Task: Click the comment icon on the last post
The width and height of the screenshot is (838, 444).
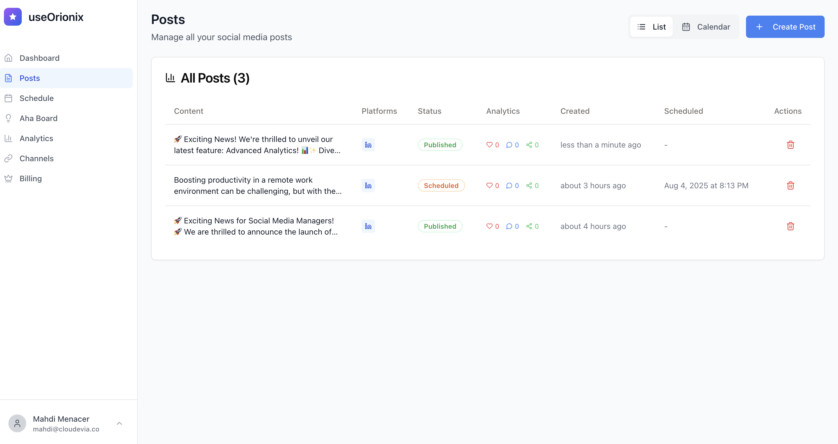Action: point(509,226)
